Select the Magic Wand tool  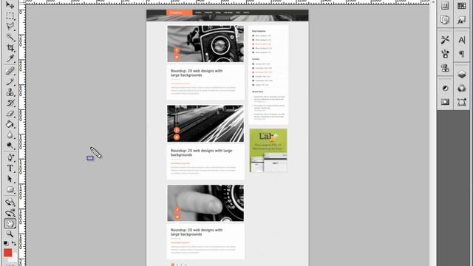(10, 37)
